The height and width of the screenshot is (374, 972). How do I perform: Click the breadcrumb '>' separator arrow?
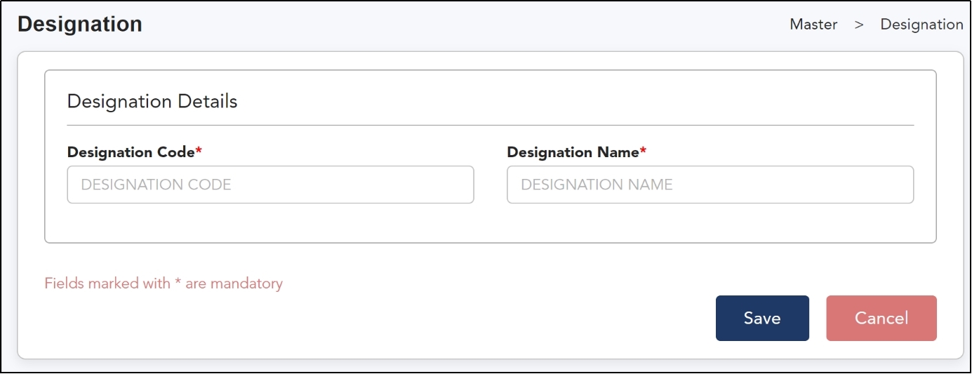(x=858, y=25)
